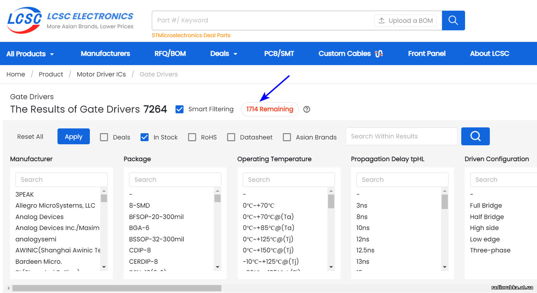This screenshot has width=537, height=293.
Task: Open the RFQ/BOM nav item
Action: tap(170, 54)
